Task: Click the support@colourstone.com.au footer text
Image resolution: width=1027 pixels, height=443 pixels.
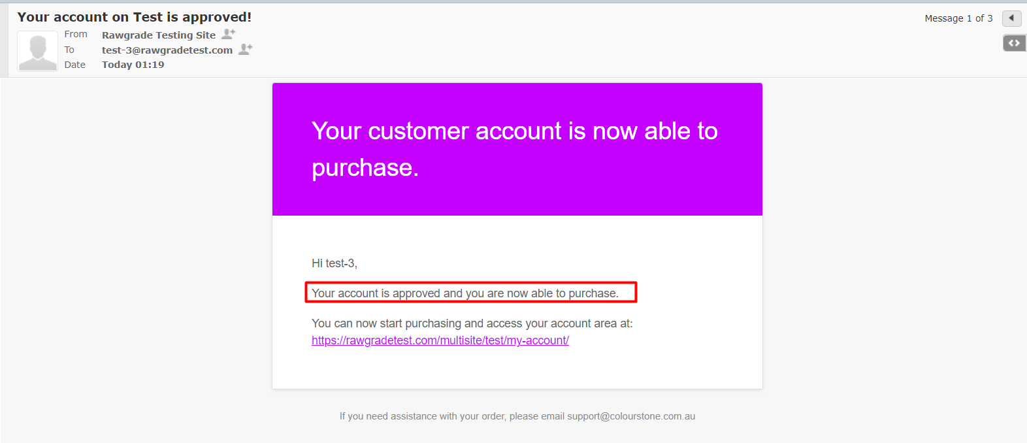Action: [631, 416]
